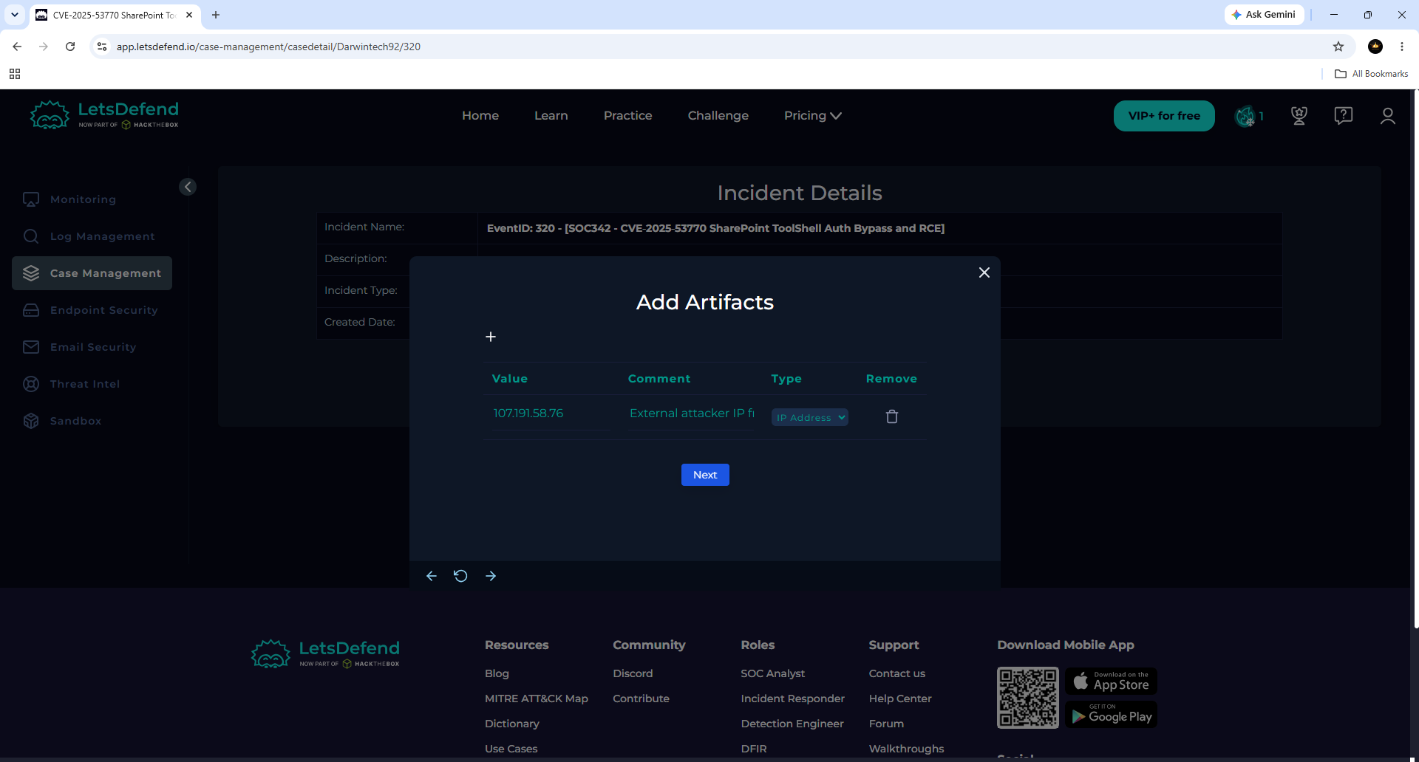
Task: Click the Google Play download badge
Action: click(x=1112, y=714)
